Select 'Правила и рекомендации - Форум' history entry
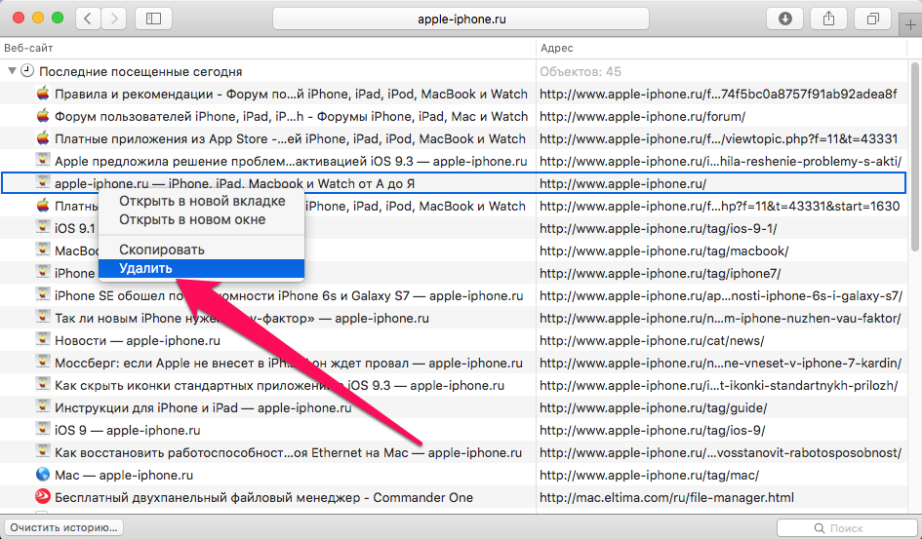Image resolution: width=922 pixels, height=539 pixels. coord(291,94)
